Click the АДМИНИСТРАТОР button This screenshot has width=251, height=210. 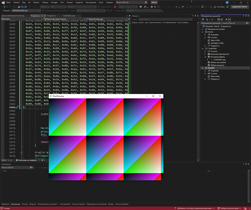[239, 7]
